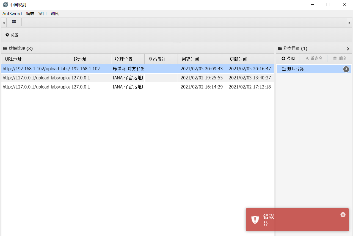Click the rename category button
353x236 pixels.
[x=314, y=59]
